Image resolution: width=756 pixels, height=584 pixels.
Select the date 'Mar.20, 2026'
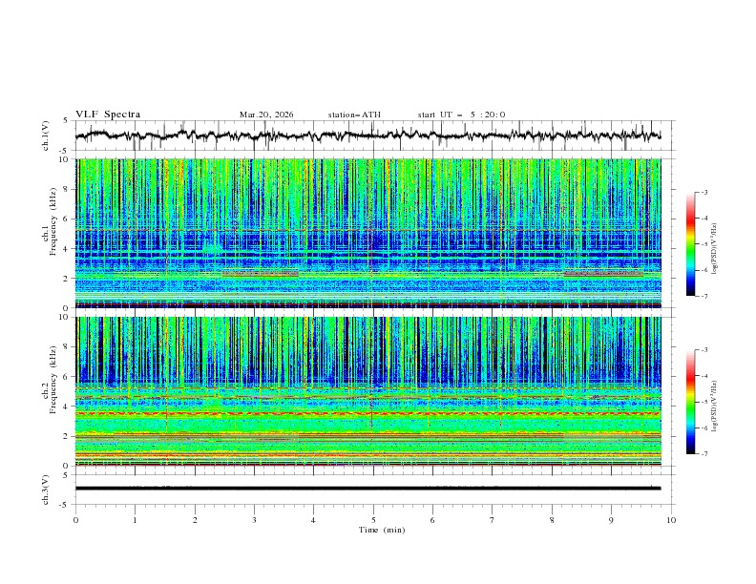(x=266, y=115)
